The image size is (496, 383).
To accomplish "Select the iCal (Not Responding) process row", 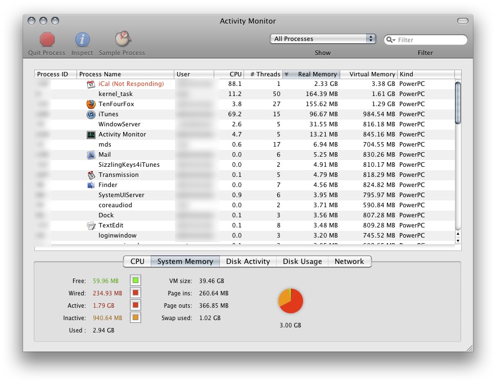I will tap(245, 84).
